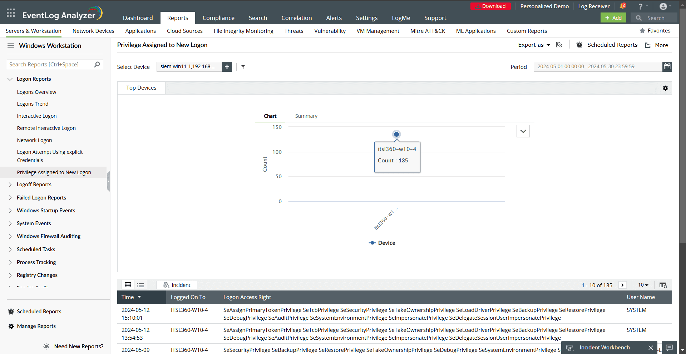The width and height of the screenshot is (686, 354).
Task: Switch to the Summary chart tab
Action: [306, 116]
